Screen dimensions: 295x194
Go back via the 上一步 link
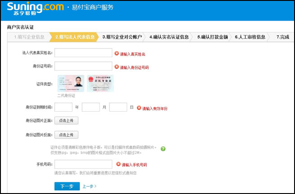(89, 186)
